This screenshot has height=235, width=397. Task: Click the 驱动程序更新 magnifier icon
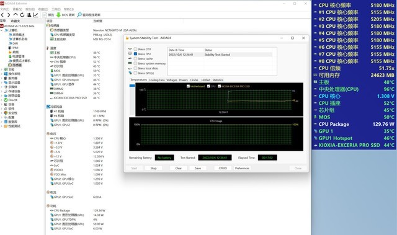(x=79, y=15)
